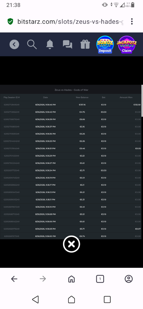The width and height of the screenshot is (143, 309).
Task: Tap Android home navigation button
Action: (71, 299)
